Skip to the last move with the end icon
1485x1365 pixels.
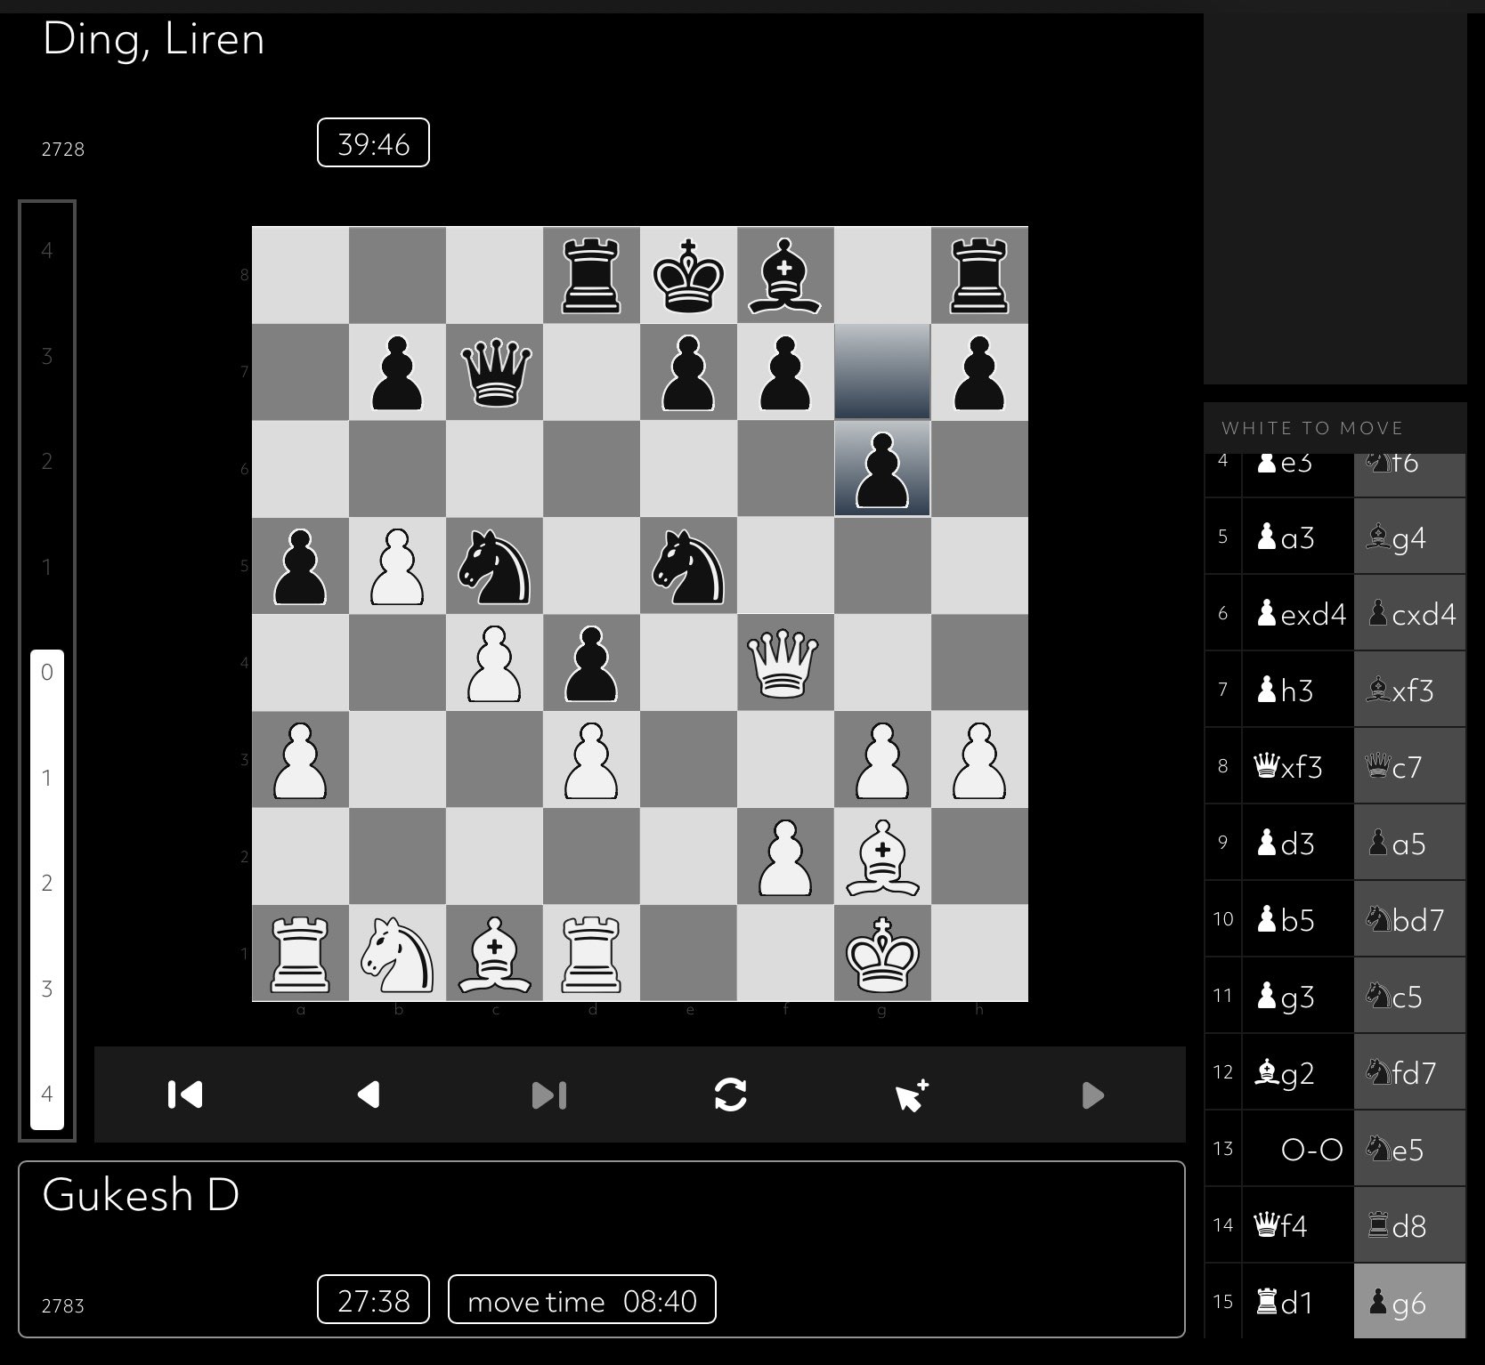point(548,1094)
